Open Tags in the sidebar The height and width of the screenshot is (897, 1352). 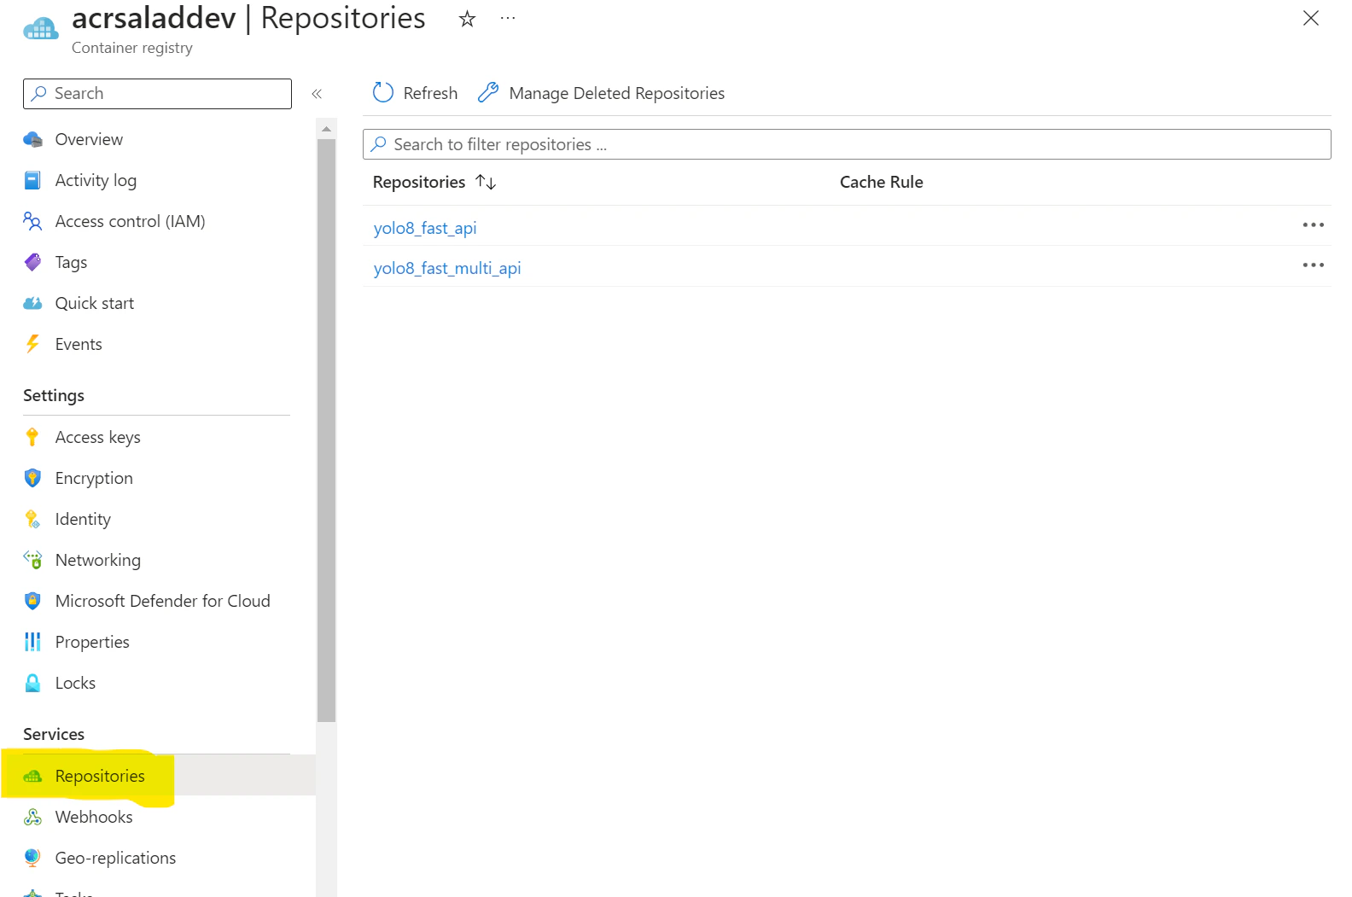point(71,262)
